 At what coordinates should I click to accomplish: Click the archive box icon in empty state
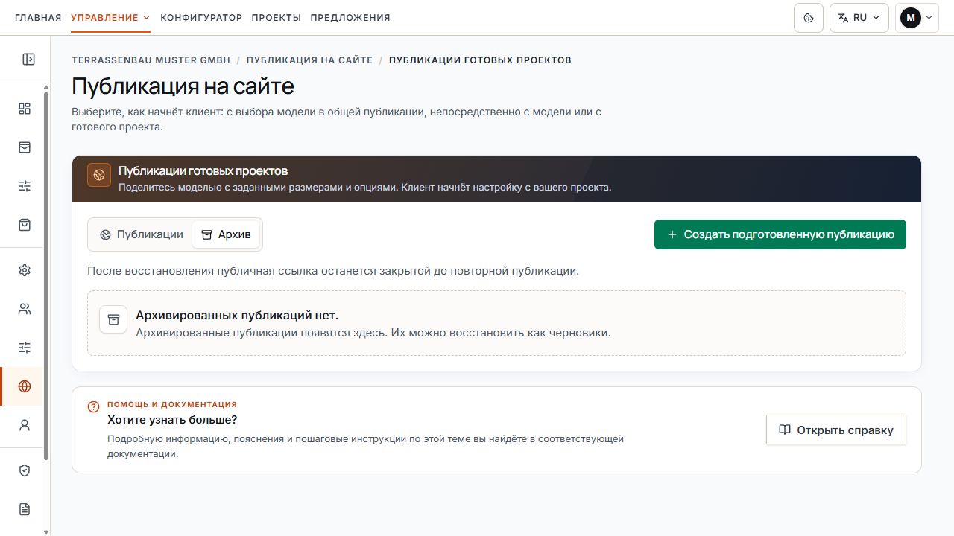pos(113,319)
